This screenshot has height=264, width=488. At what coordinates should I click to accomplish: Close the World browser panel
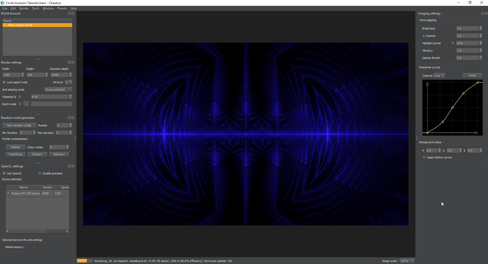(x=73, y=13)
